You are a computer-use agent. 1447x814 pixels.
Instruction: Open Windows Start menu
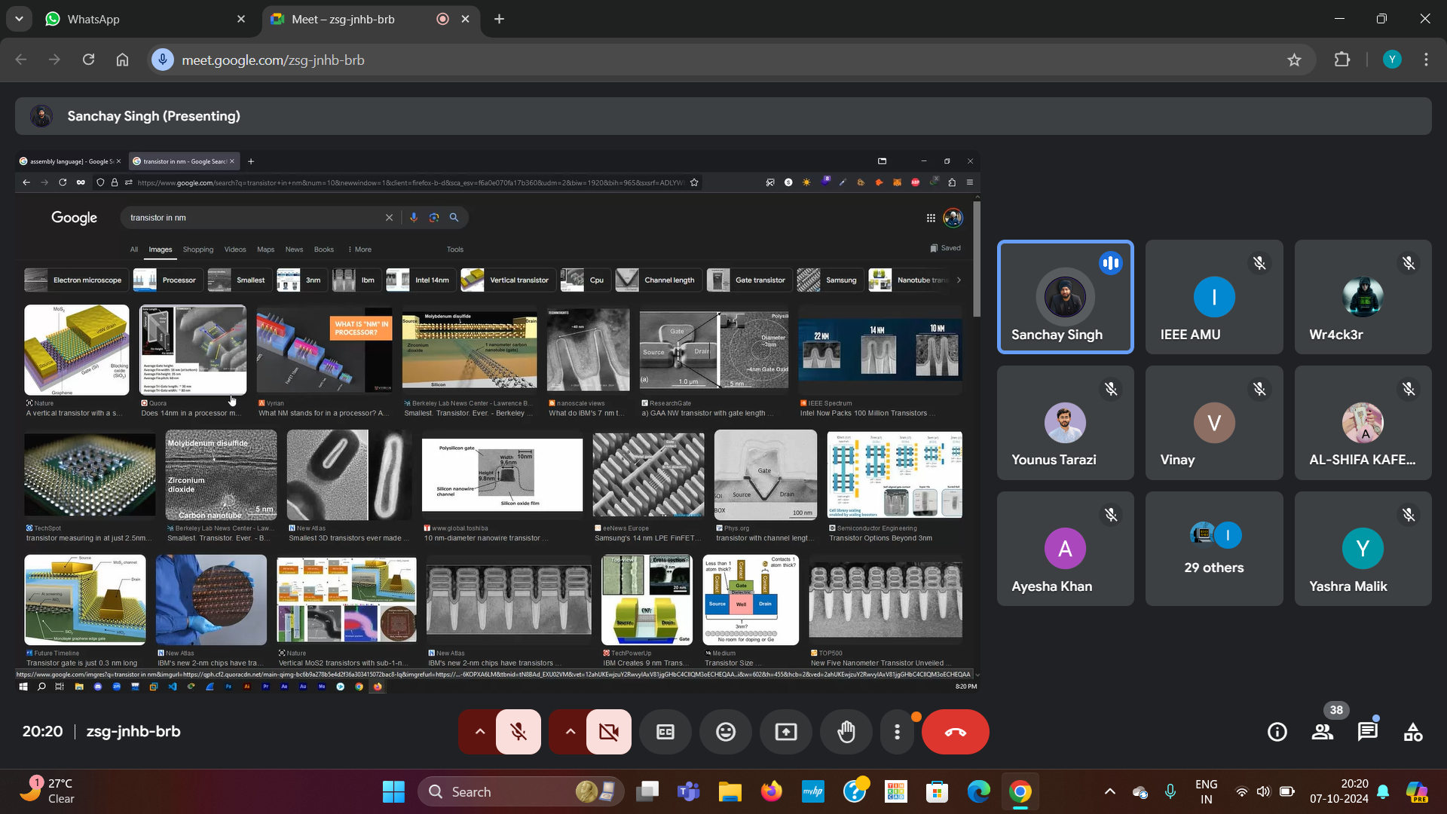coord(393,791)
